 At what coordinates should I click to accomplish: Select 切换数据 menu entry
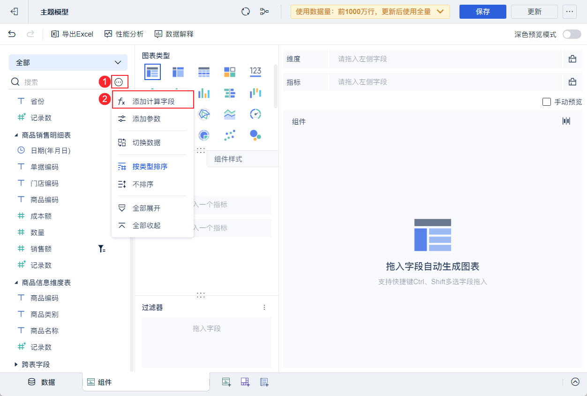click(x=153, y=143)
